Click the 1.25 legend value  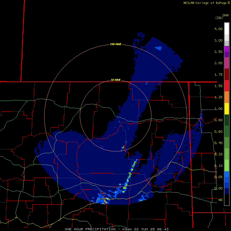coord(218,97)
